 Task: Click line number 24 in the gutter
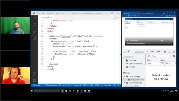[x=42, y=46]
